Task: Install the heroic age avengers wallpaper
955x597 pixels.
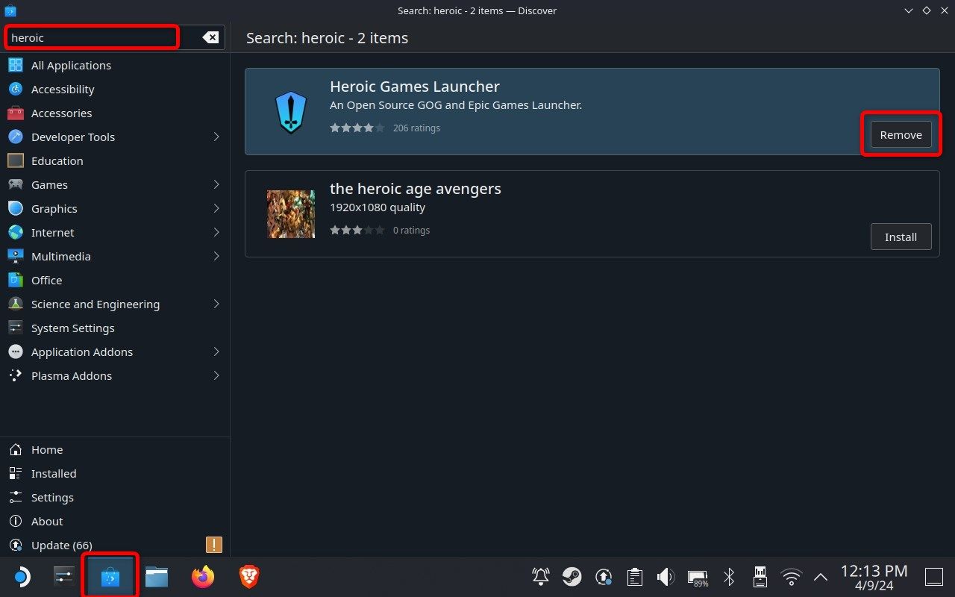Action: 901,237
